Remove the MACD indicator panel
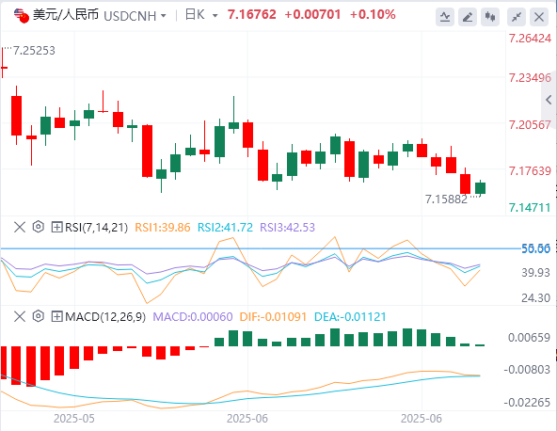The height and width of the screenshot is (431, 557). tap(20, 316)
